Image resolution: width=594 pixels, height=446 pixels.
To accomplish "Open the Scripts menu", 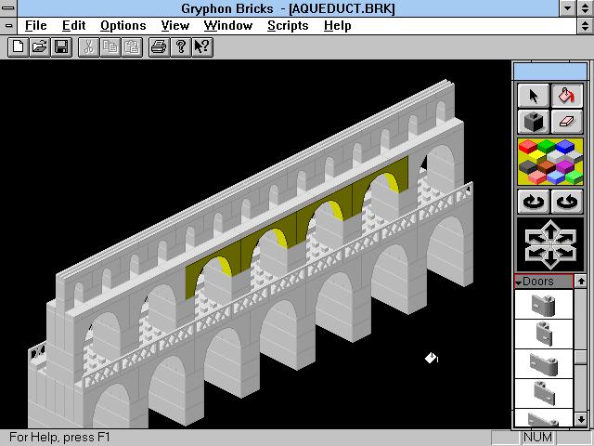I will click(288, 26).
